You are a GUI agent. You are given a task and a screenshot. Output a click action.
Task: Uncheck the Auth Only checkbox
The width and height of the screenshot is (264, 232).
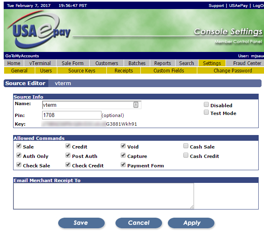[x=19, y=155]
